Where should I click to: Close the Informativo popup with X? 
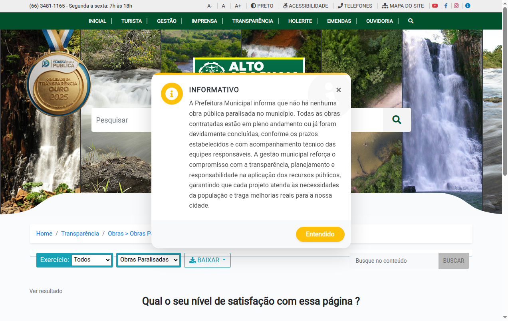339,90
